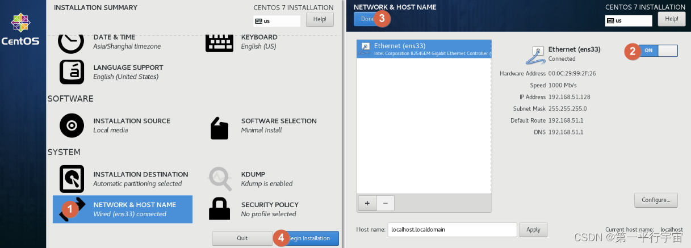Click us keyboard layout box in Installation Summary

tap(277, 21)
